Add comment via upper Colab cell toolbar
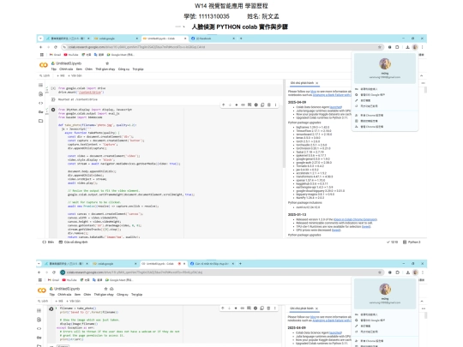 [250, 105]
